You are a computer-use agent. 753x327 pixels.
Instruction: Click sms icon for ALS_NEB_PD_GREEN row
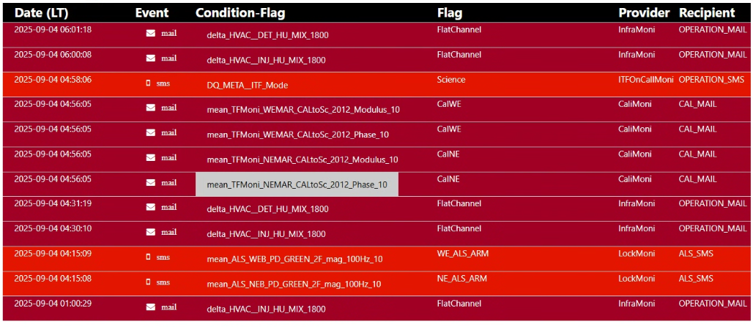(x=148, y=282)
